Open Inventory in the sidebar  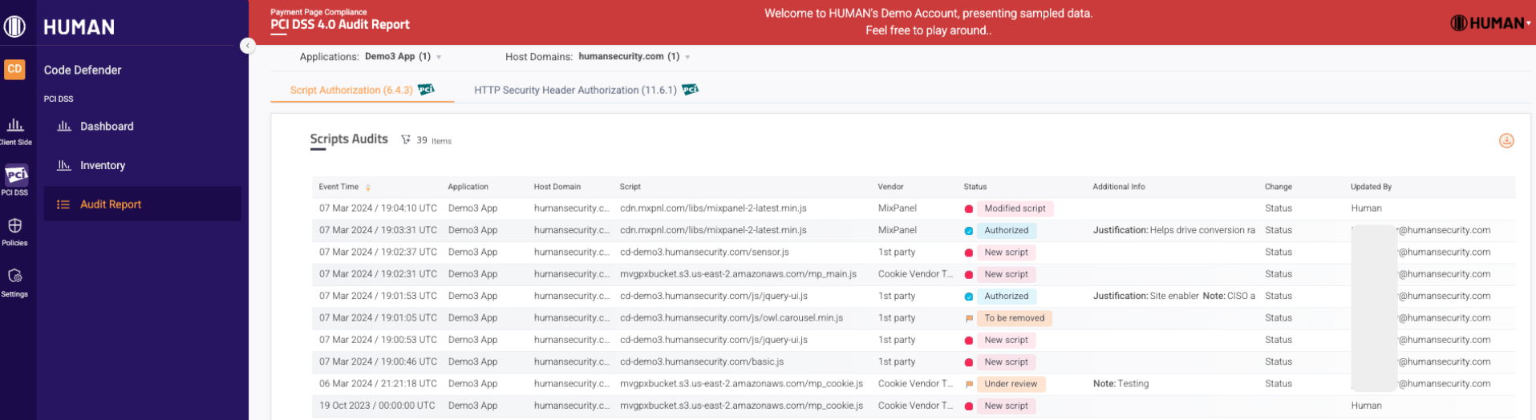[103, 166]
